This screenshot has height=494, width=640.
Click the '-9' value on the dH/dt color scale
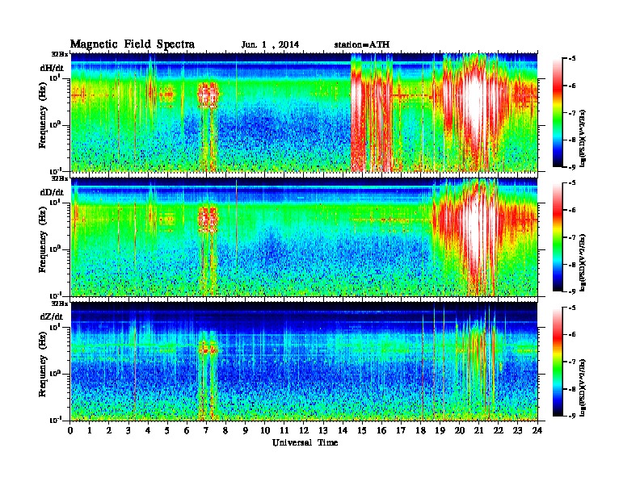572,167
